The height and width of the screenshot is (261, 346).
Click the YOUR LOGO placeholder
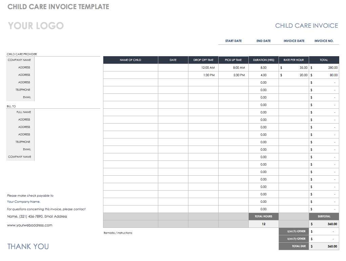click(x=35, y=26)
